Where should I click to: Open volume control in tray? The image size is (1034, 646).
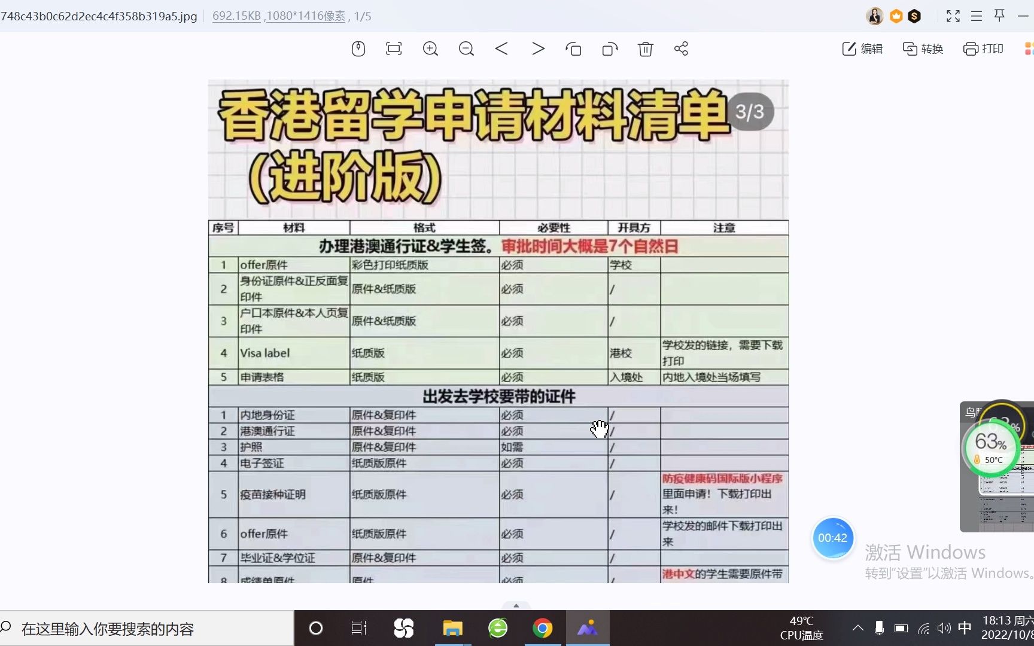pyautogui.click(x=944, y=628)
